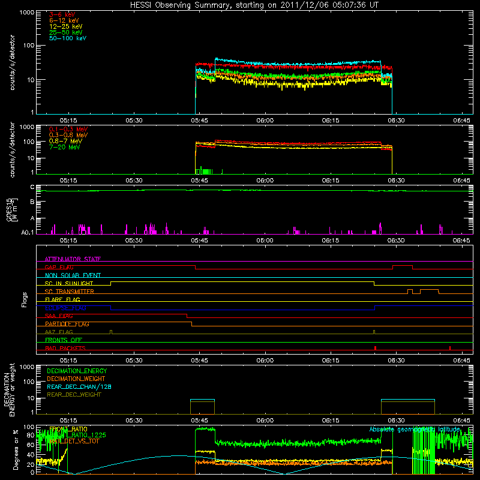Click the DECIMATION ENERGY or weight axis title
The height and width of the screenshot is (480, 480).
tap(9, 389)
